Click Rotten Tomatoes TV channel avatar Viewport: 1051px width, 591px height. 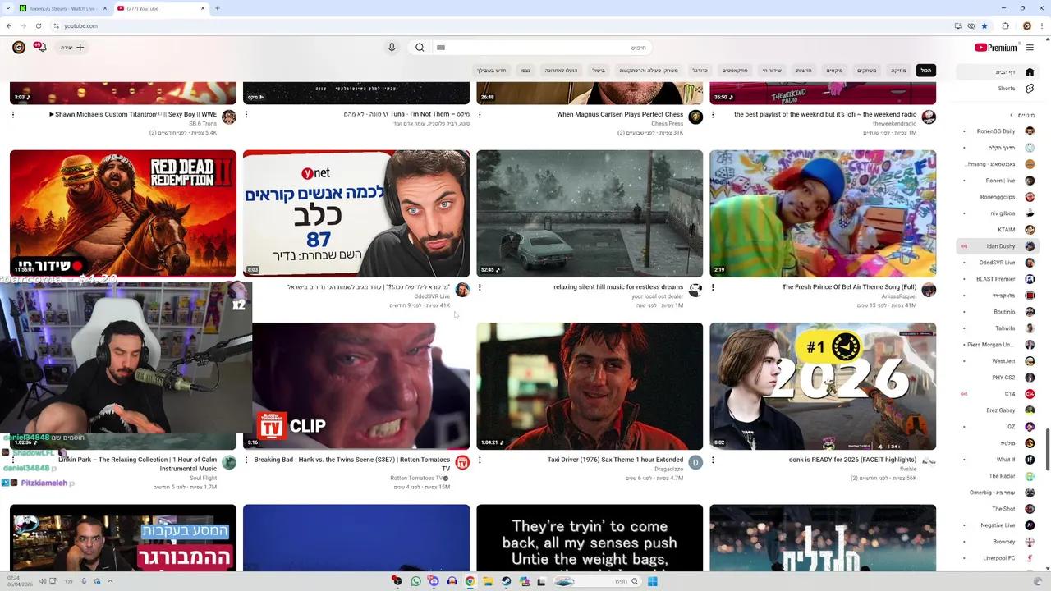tap(462, 462)
